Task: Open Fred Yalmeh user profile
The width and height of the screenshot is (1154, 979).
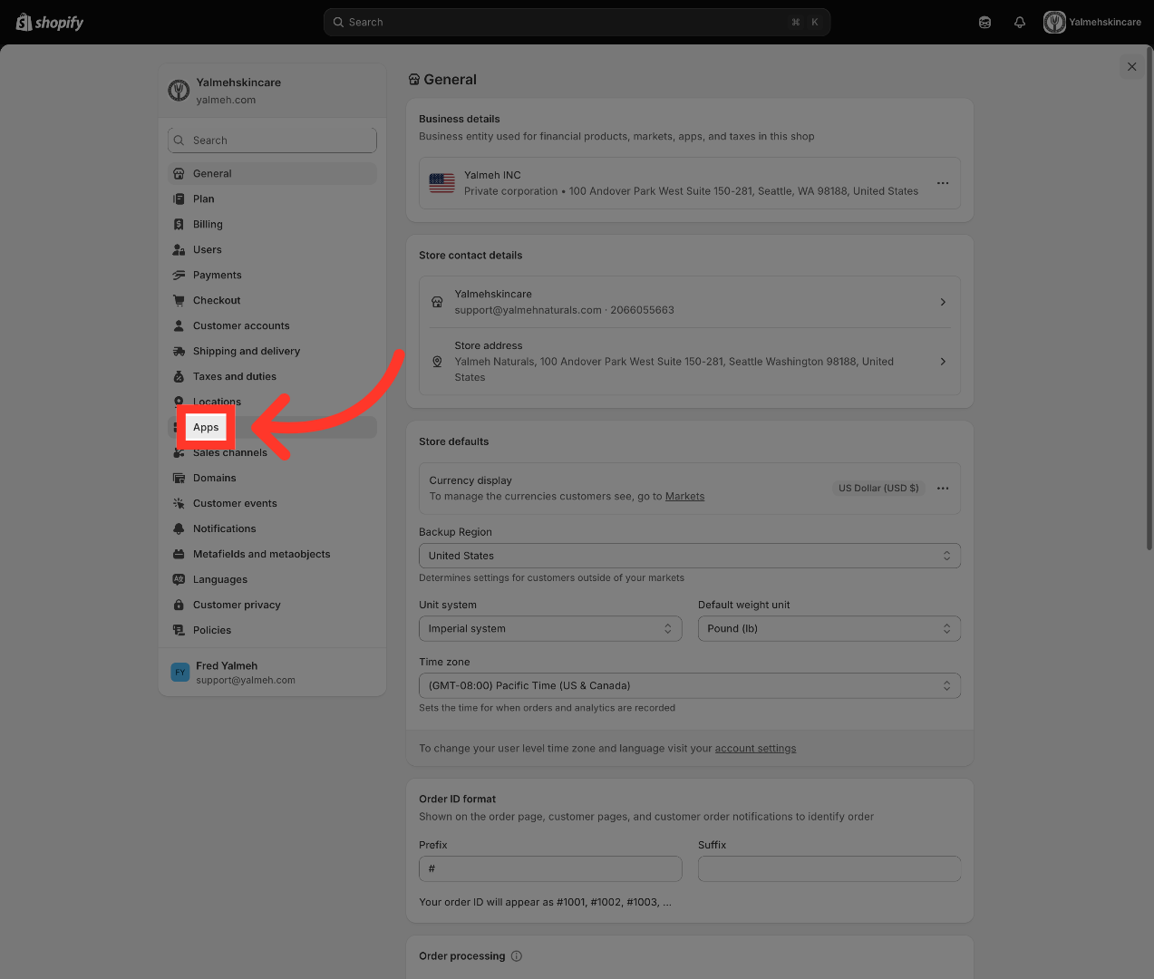Action: (x=272, y=673)
